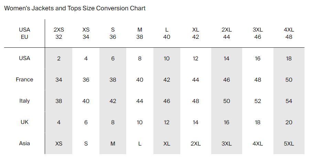Click size 44 in the Italy row
The image size is (311, 161).
(140, 101)
